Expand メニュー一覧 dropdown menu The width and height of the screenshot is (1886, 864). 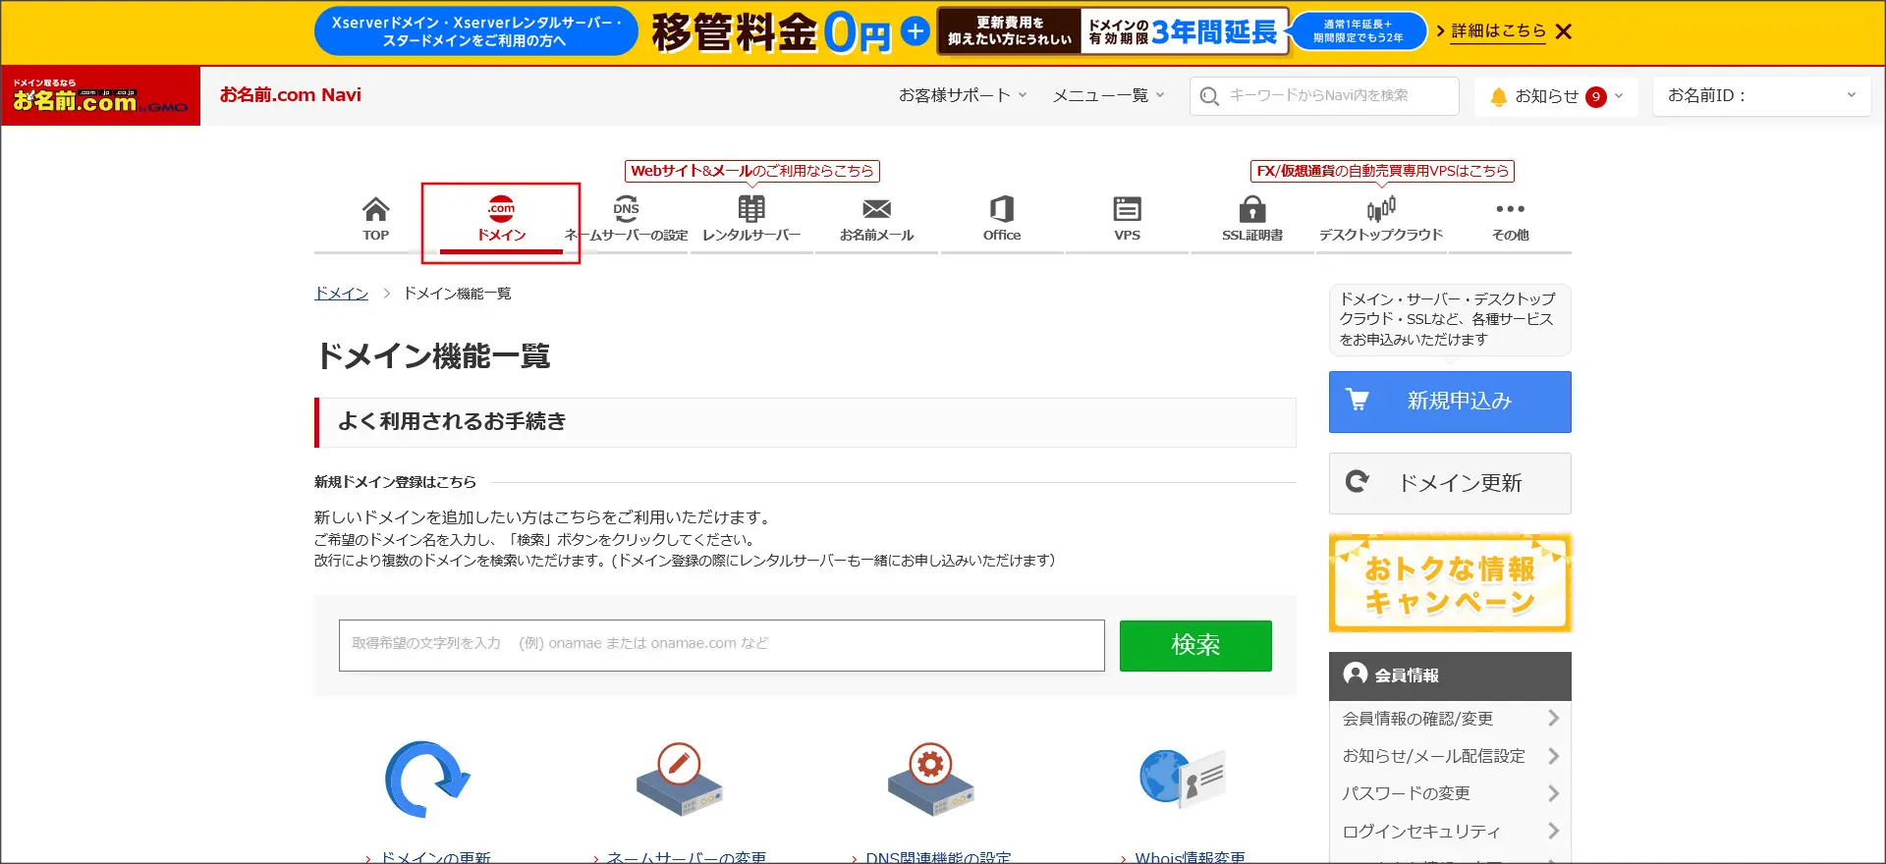tap(1108, 95)
